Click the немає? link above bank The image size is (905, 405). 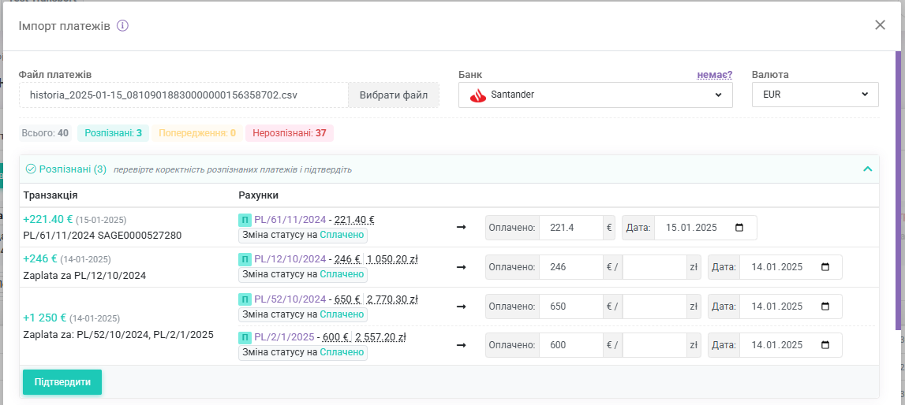click(x=715, y=75)
